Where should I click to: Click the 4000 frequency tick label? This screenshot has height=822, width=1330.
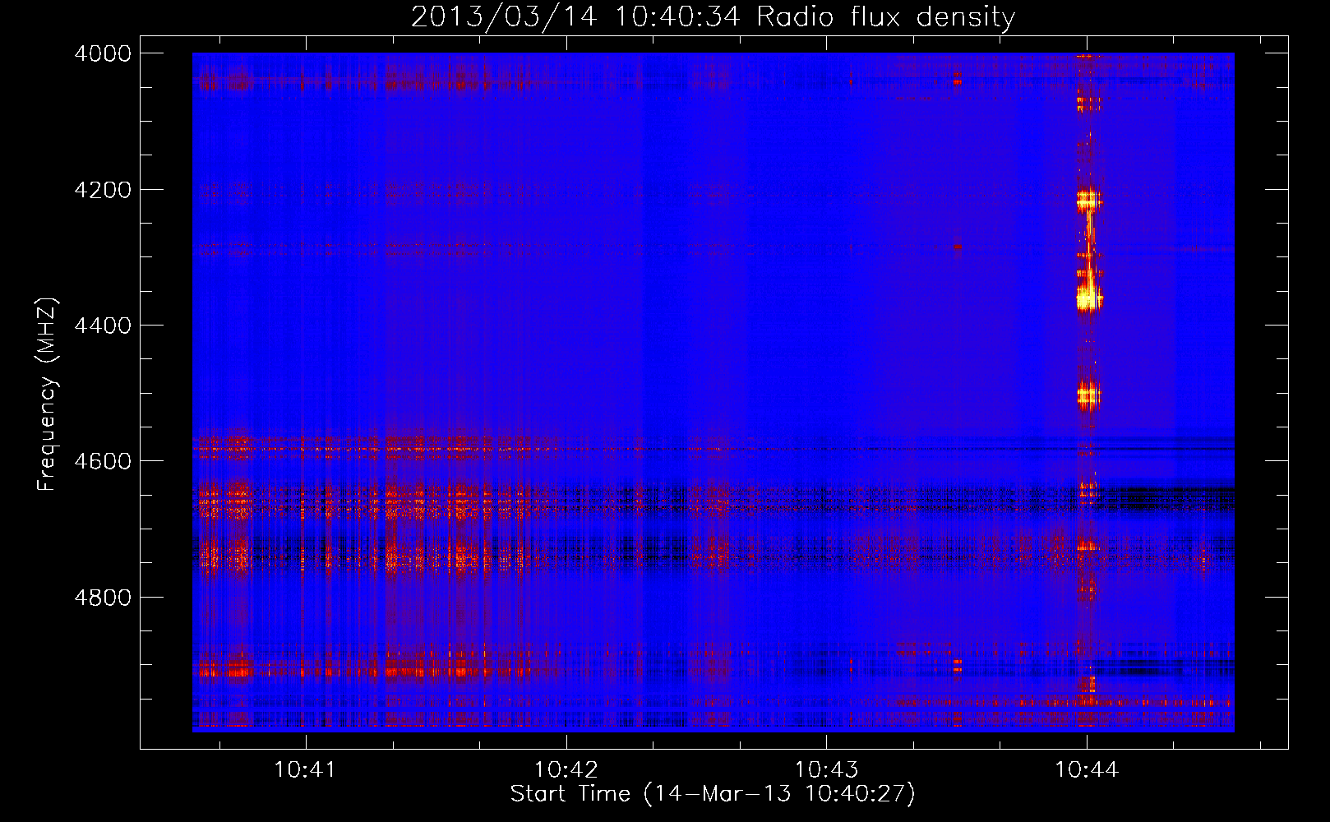pyautogui.click(x=103, y=53)
